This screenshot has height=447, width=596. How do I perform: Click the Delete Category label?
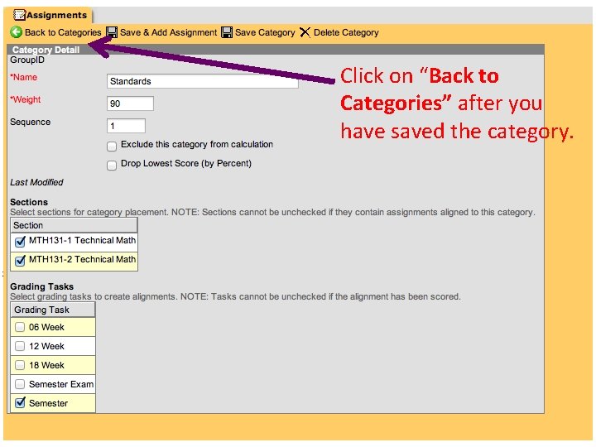point(346,32)
